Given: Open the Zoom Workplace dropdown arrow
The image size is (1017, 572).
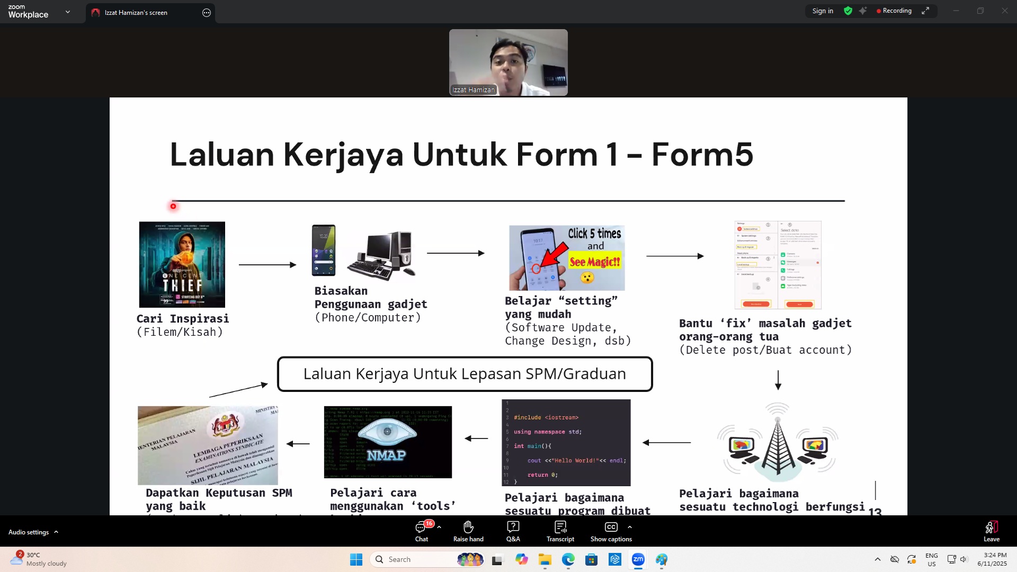Looking at the screenshot, I should pos(67,12).
